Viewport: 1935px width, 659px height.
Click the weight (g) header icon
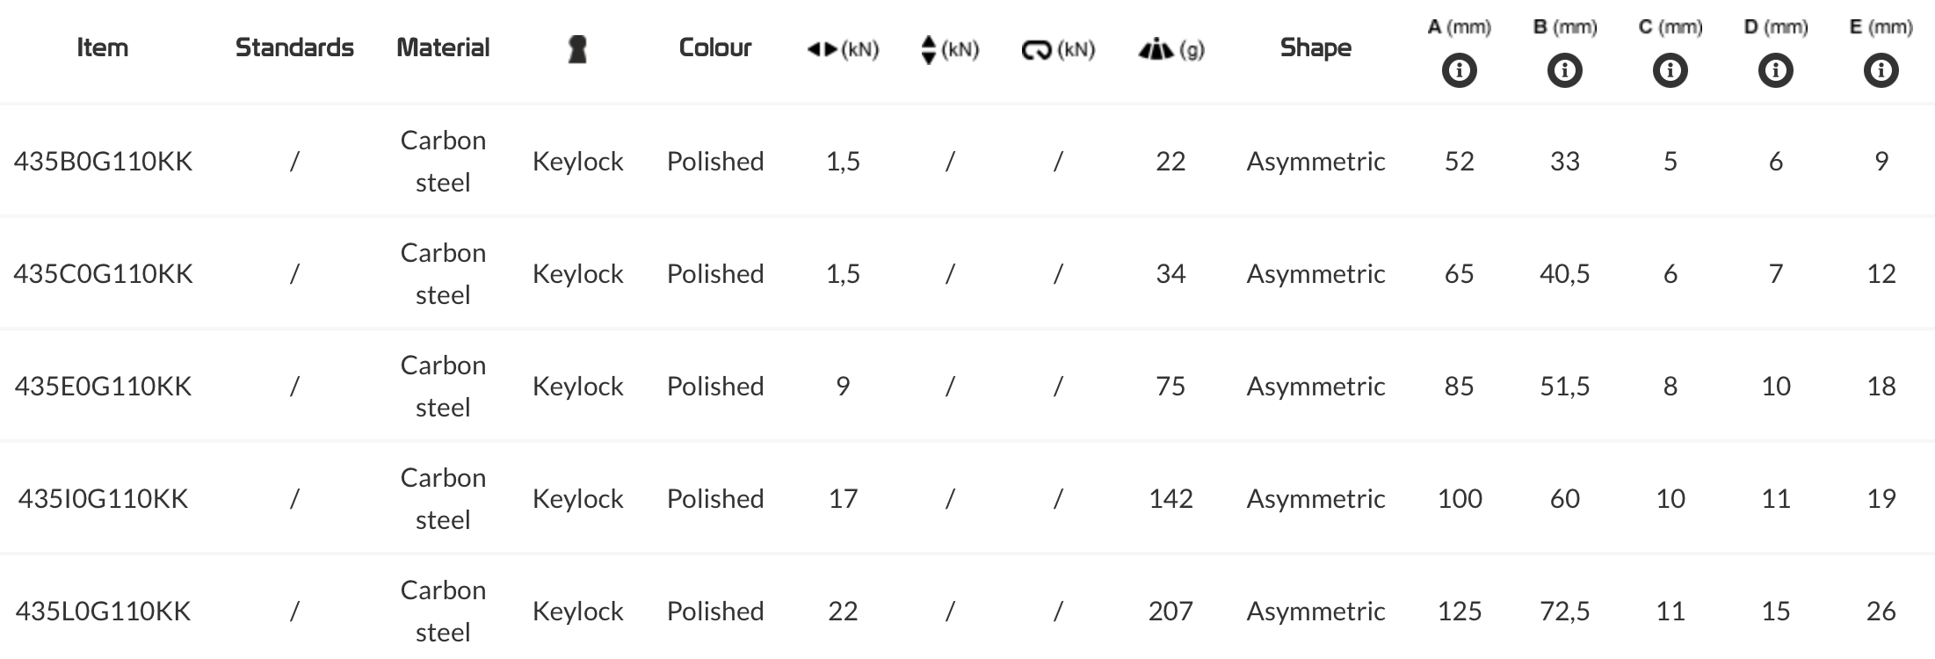pyautogui.click(x=1156, y=51)
